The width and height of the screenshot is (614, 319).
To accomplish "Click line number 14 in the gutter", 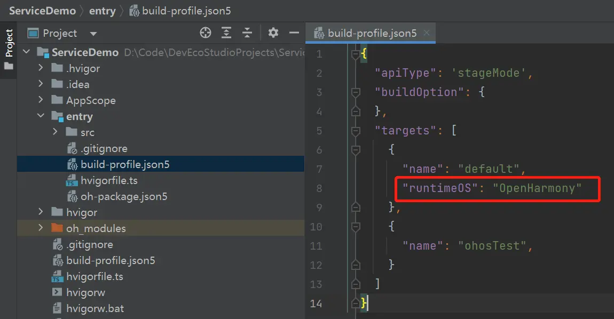I will 316,304.
